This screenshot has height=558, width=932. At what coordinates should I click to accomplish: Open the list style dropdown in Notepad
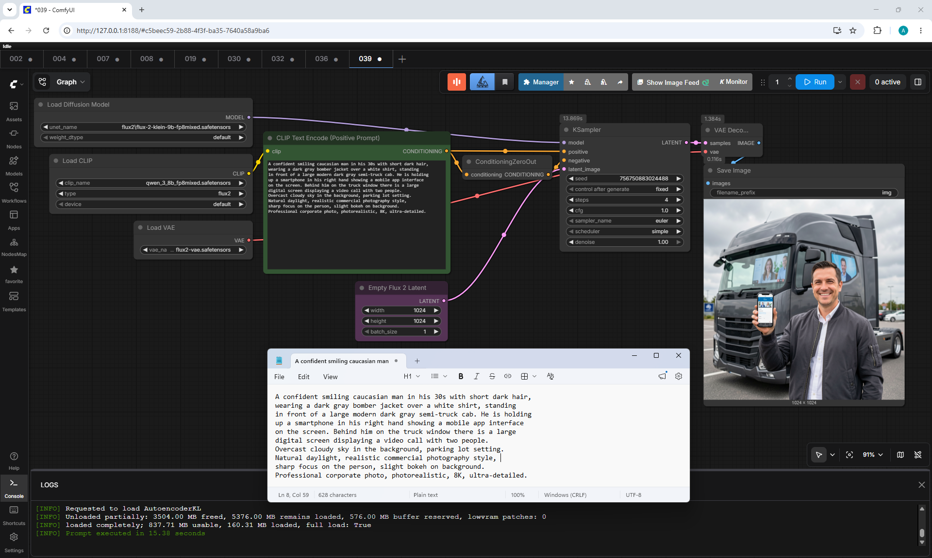point(439,376)
